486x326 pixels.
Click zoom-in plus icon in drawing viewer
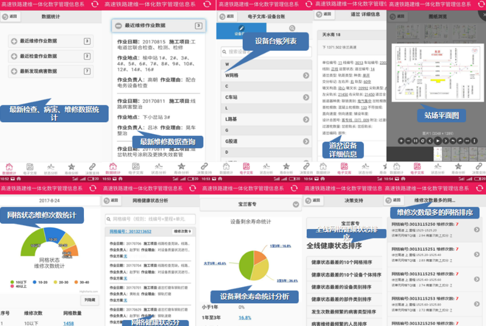[402, 140]
